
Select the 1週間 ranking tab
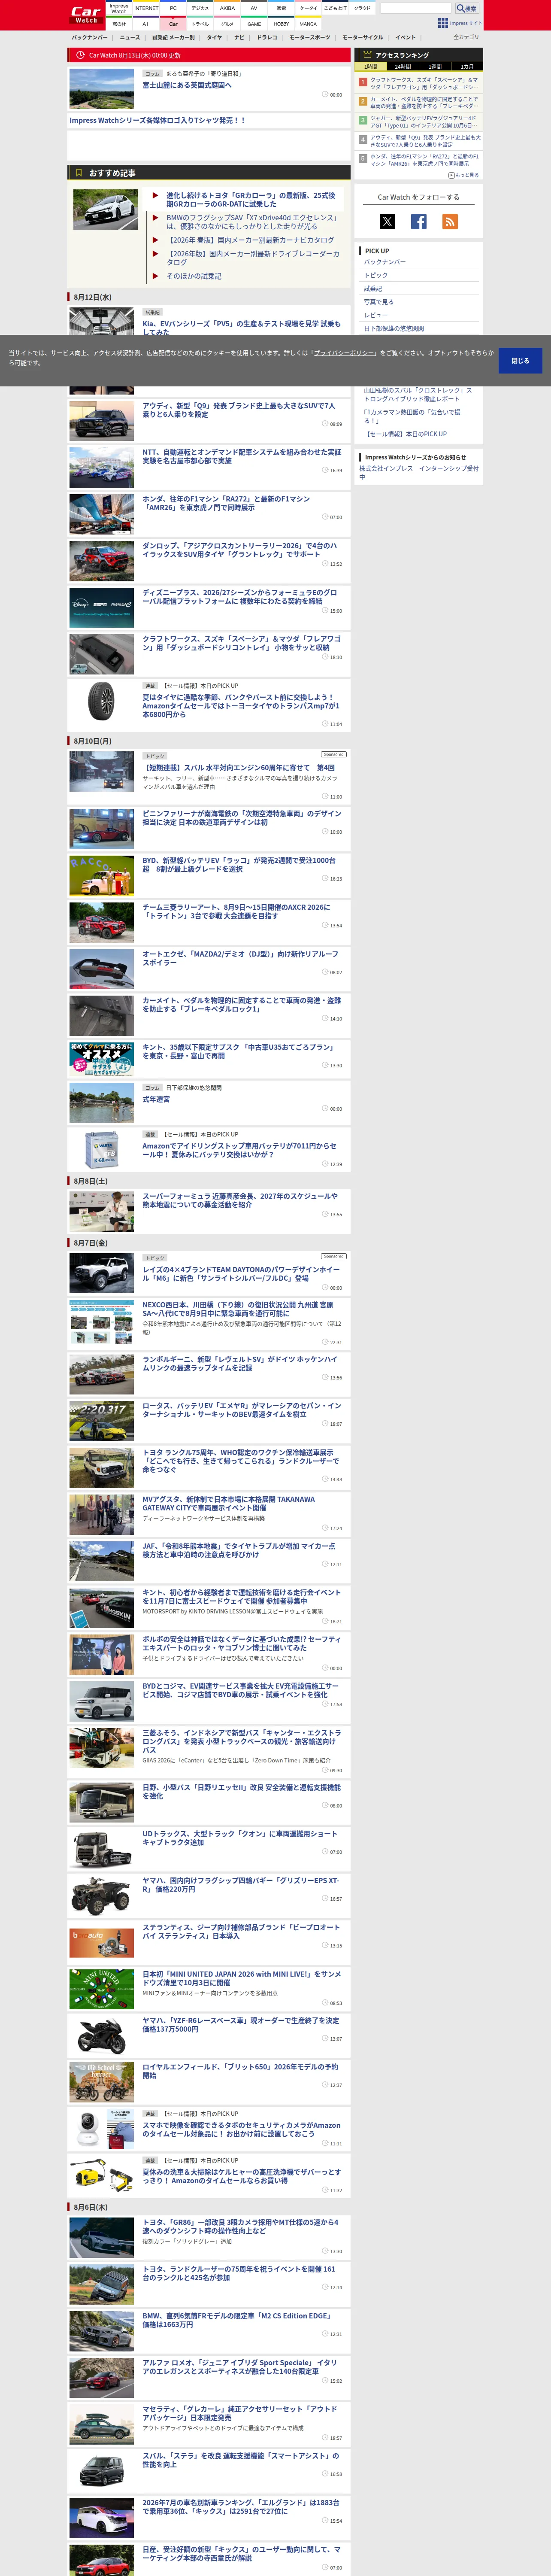coord(435,66)
